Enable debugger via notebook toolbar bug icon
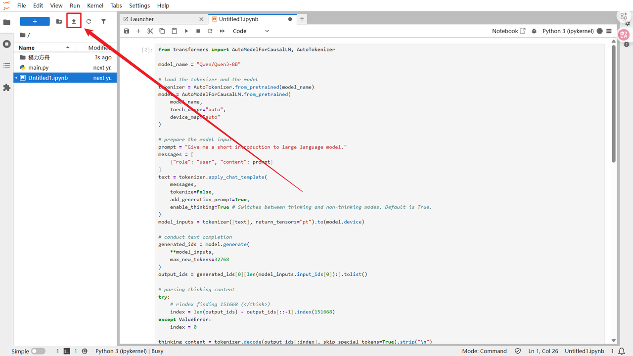Viewport: 633px width, 356px height. coord(534,31)
